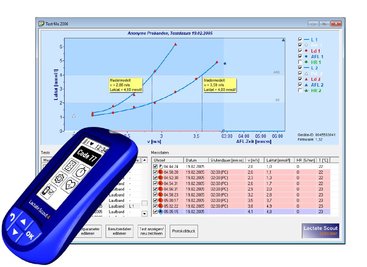Click the Benutzerdaten editieren button
The image size is (367, 267).
click(120, 231)
